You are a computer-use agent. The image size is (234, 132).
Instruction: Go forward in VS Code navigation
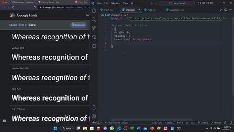pyautogui.click(x=156, y=3)
